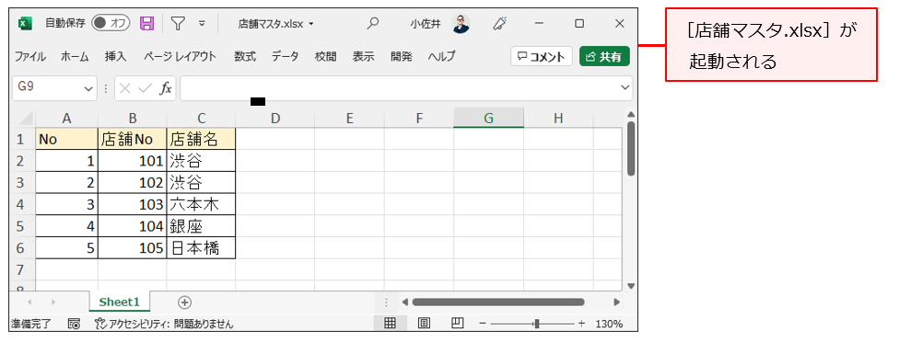Select Page Break Preview view icon
Viewport: 911px width, 342px height.
pos(458,324)
